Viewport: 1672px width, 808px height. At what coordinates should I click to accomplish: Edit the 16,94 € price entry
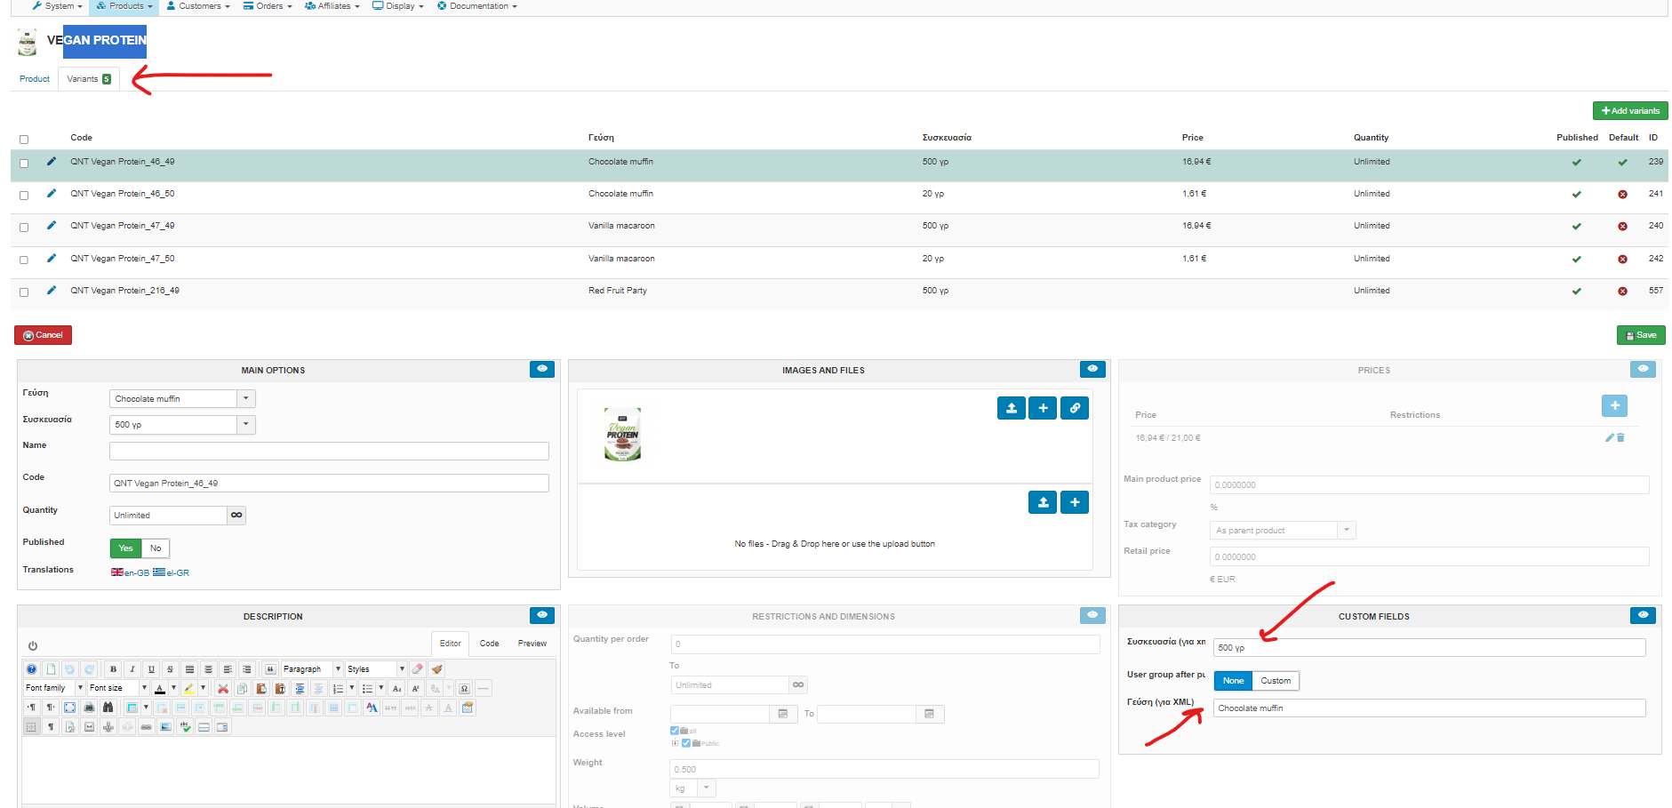pos(1609,437)
